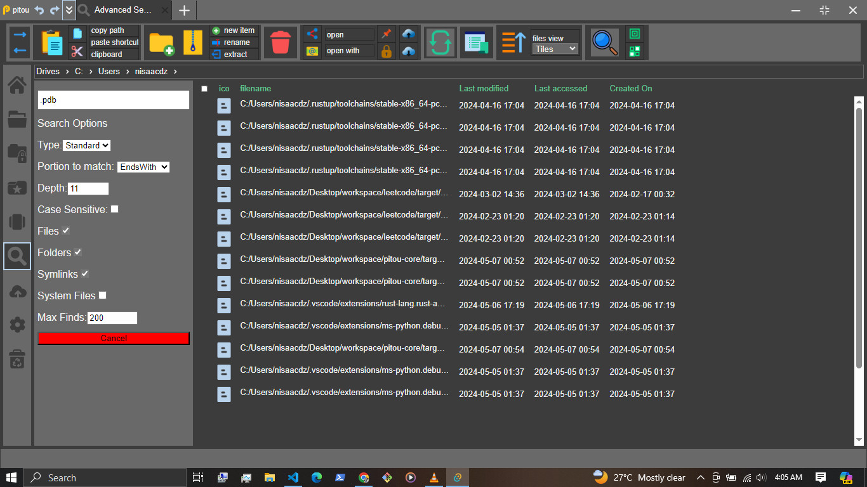
Task: Click the extract button
Action: [x=235, y=55]
